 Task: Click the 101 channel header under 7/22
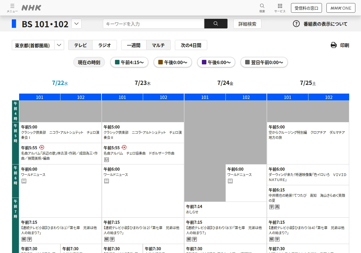point(40,97)
